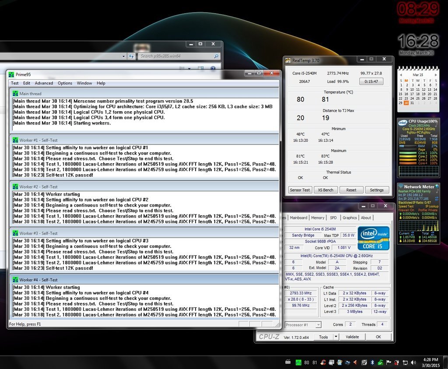
Task: Open the Action Center flag tray icon
Action: (388, 362)
